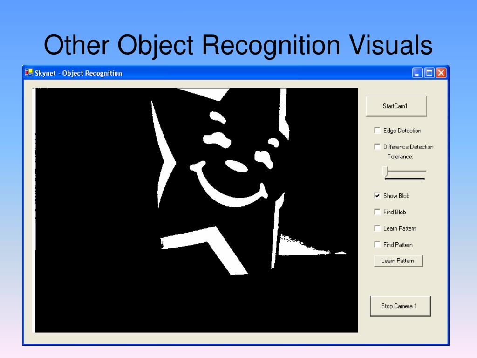Screen dimensions: 477x358
Task: Minimize the Skynet Object Recognition window
Action: (417, 73)
